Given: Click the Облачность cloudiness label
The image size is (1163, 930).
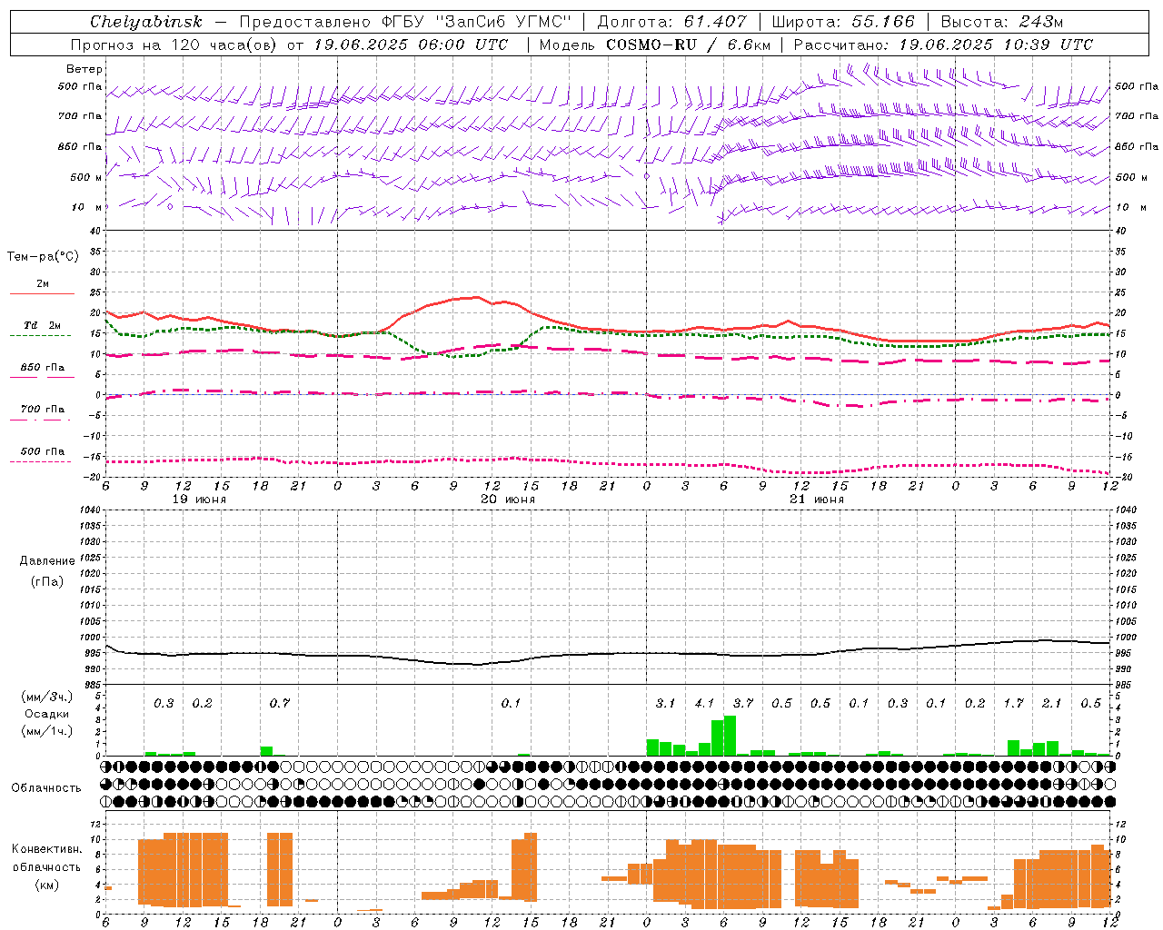Looking at the screenshot, I should [x=46, y=787].
